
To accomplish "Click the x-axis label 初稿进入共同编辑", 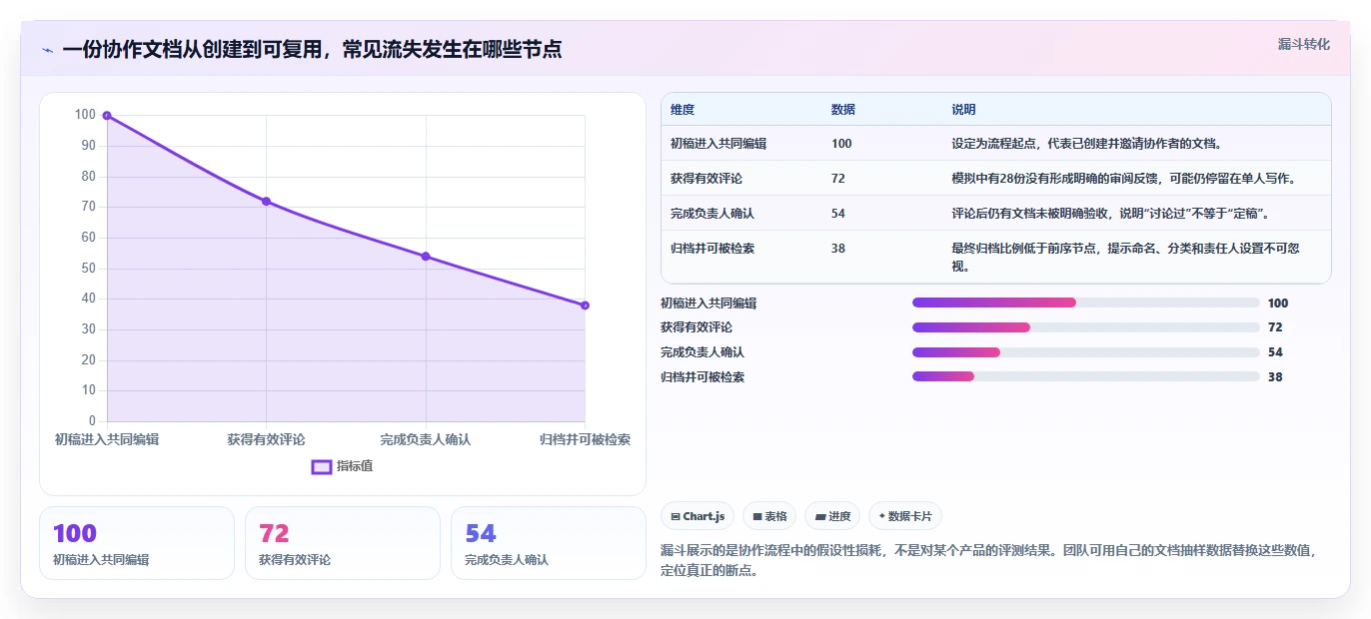I will click(107, 439).
